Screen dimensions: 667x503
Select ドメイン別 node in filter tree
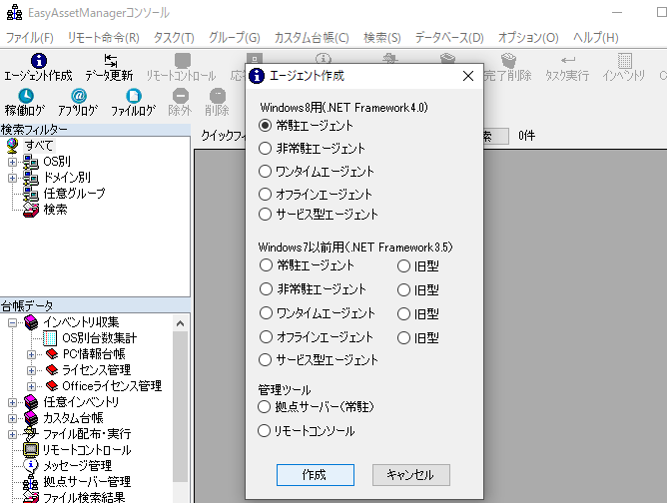click(67, 178)
